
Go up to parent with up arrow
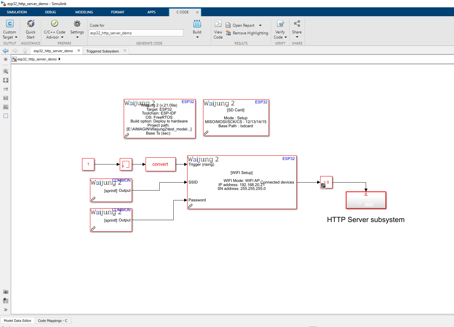tap(25, 51)
